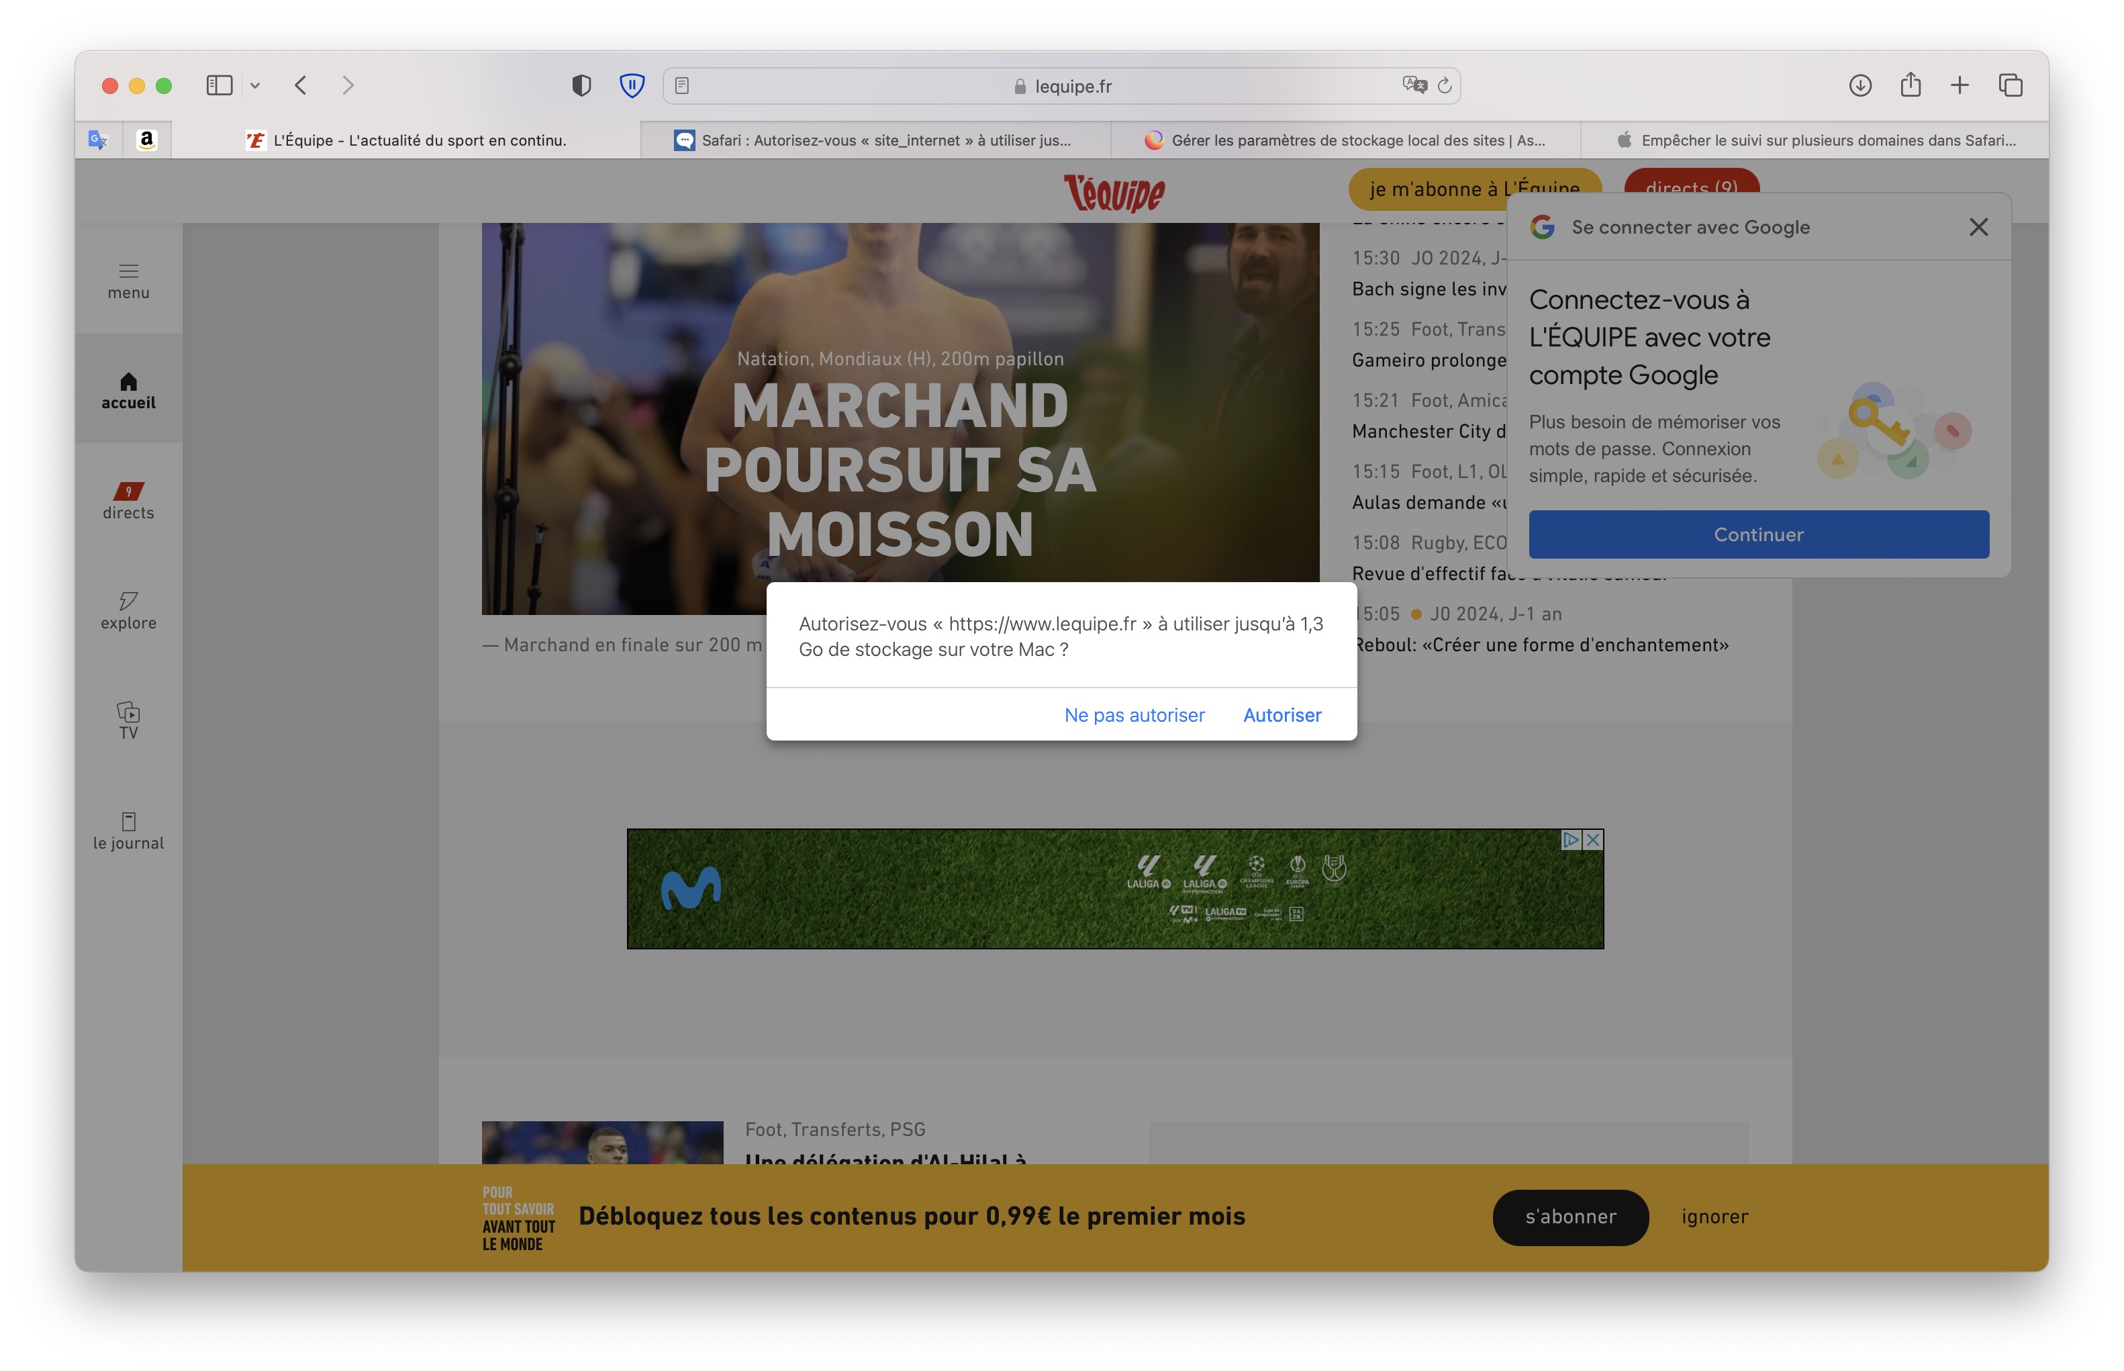Screen dimensions: 2124x1371
Task: Click ignorer on subscription banner
Action: (x=1714, y=1216)
